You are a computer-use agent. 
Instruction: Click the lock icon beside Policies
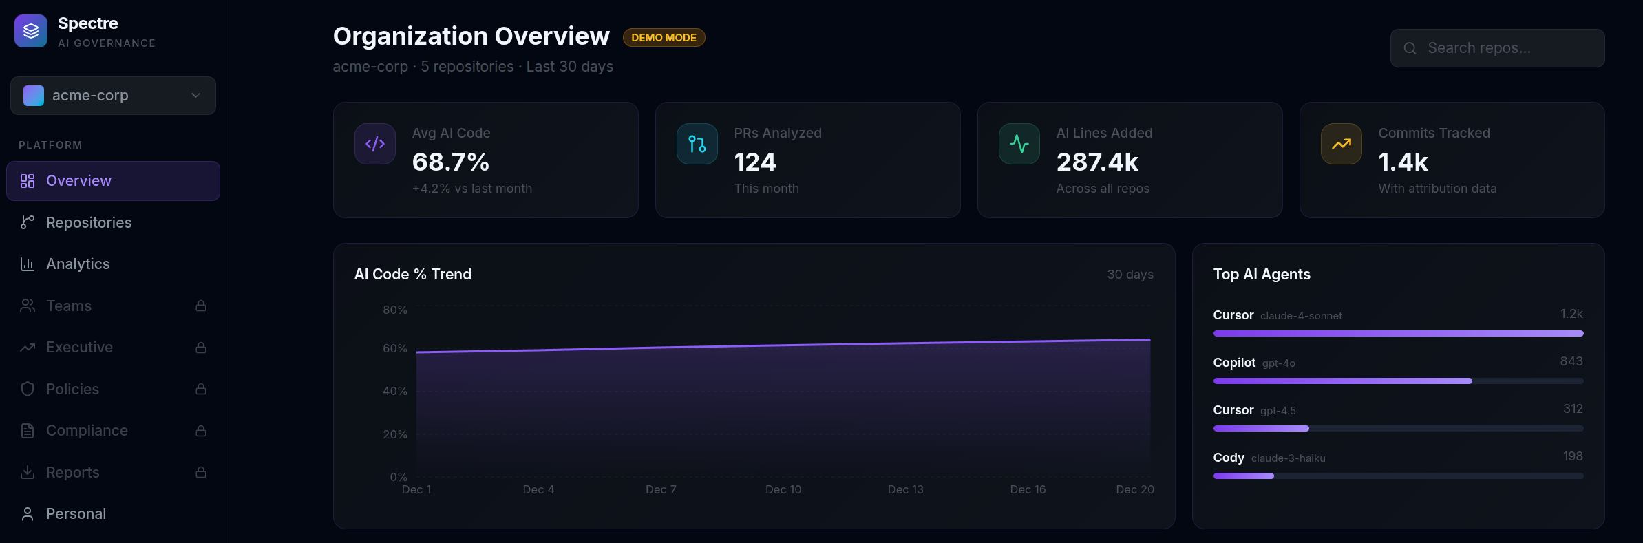(x=201, y=389)
